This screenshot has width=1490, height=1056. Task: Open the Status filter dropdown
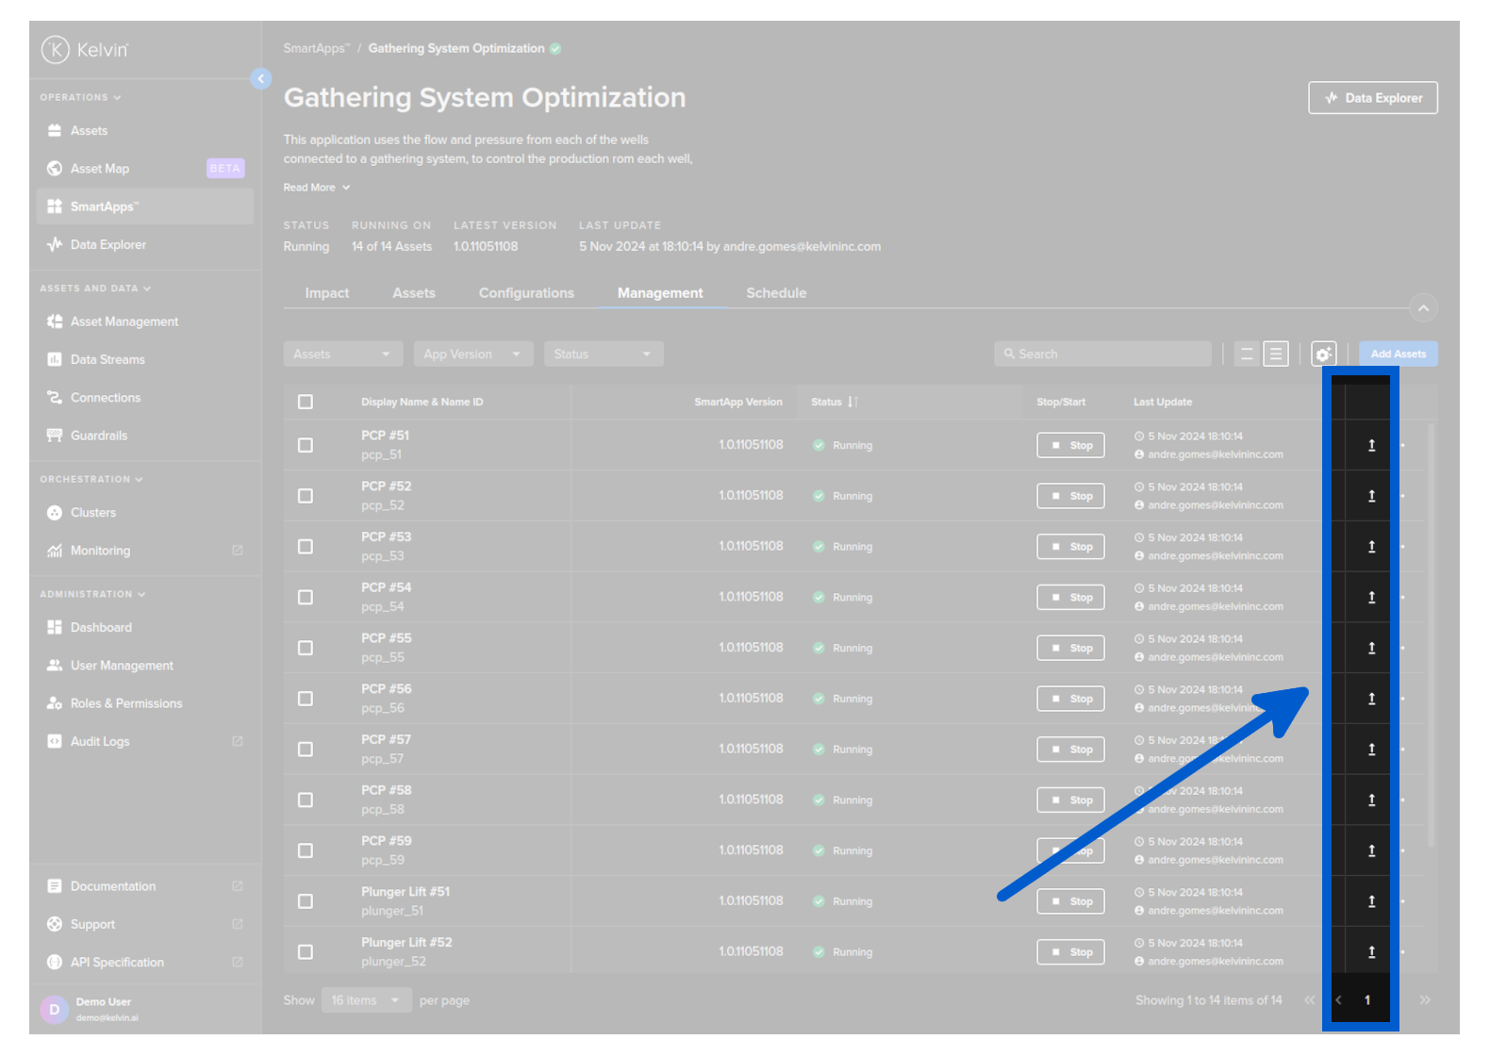pos(603,355)
